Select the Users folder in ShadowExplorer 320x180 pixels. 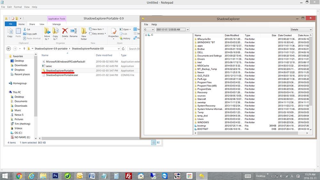point(200,119)
